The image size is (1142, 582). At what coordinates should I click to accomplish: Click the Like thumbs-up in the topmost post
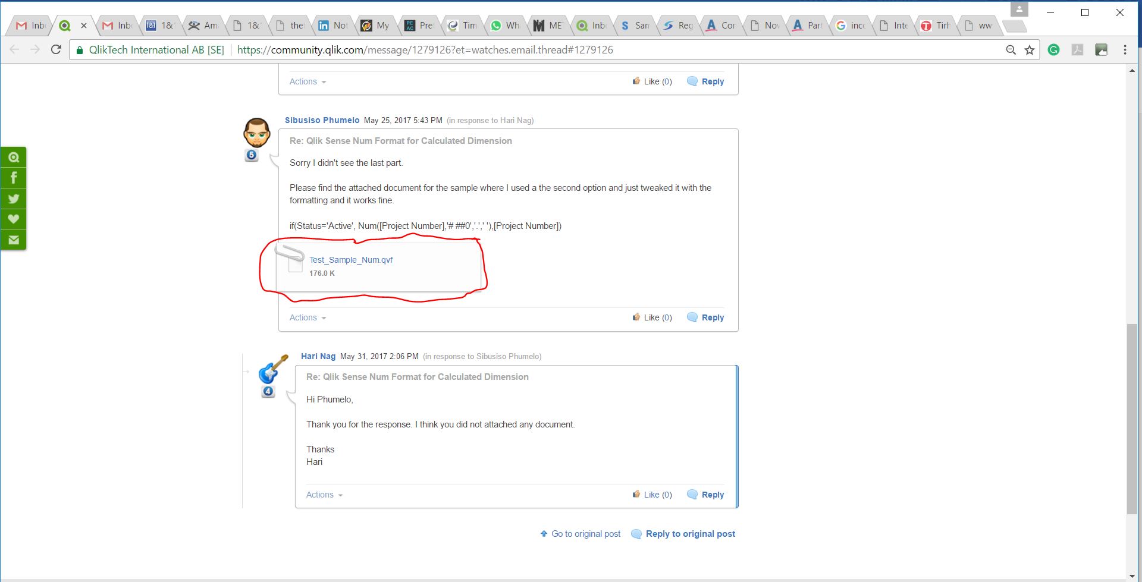636,81
